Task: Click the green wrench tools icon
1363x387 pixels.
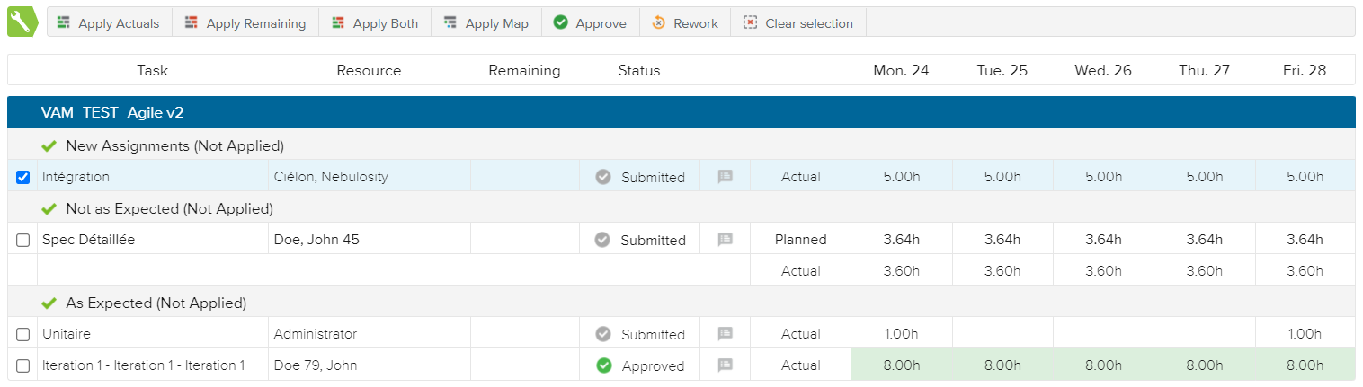Action: pyautogui.click(x=21, y=22)
